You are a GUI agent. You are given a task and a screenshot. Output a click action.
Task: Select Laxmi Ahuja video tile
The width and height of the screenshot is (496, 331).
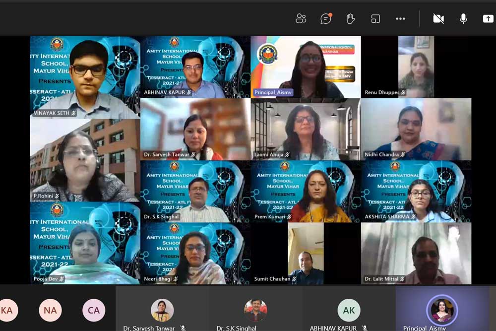click(x=306, y=129)
